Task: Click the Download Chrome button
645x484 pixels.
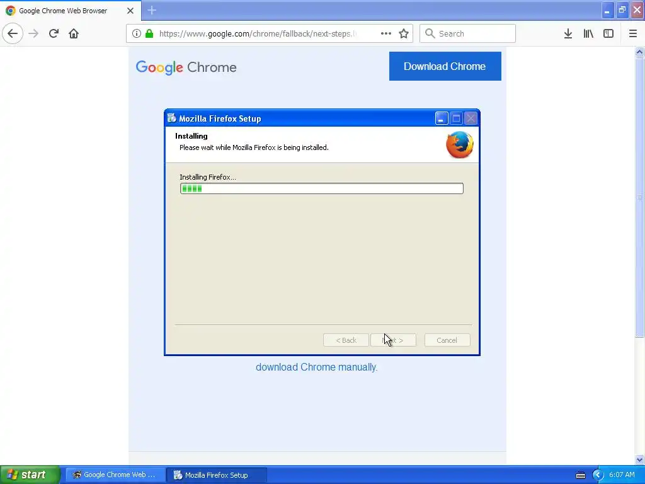Action: pyautogui.click(x=445, y=66)
